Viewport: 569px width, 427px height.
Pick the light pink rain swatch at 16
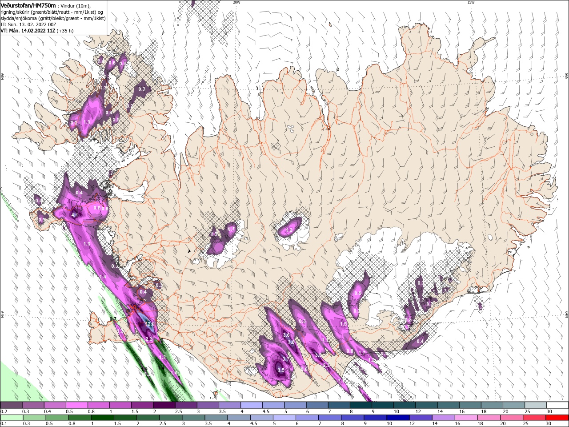click(x=466, y=418)
